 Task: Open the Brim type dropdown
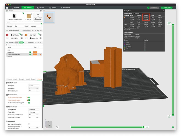34,85
